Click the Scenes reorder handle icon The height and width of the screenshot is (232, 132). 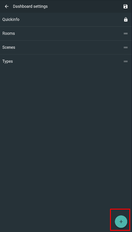point(126,47)
